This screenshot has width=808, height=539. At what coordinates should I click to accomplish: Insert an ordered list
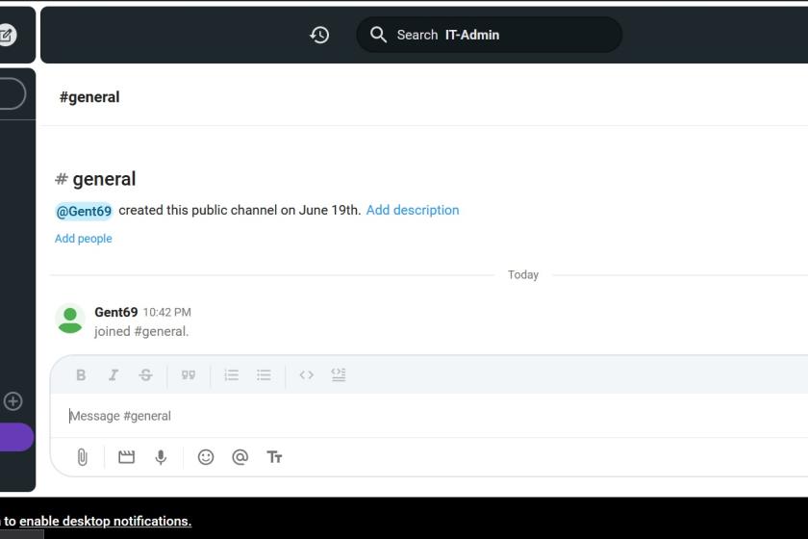click(232, 375)
